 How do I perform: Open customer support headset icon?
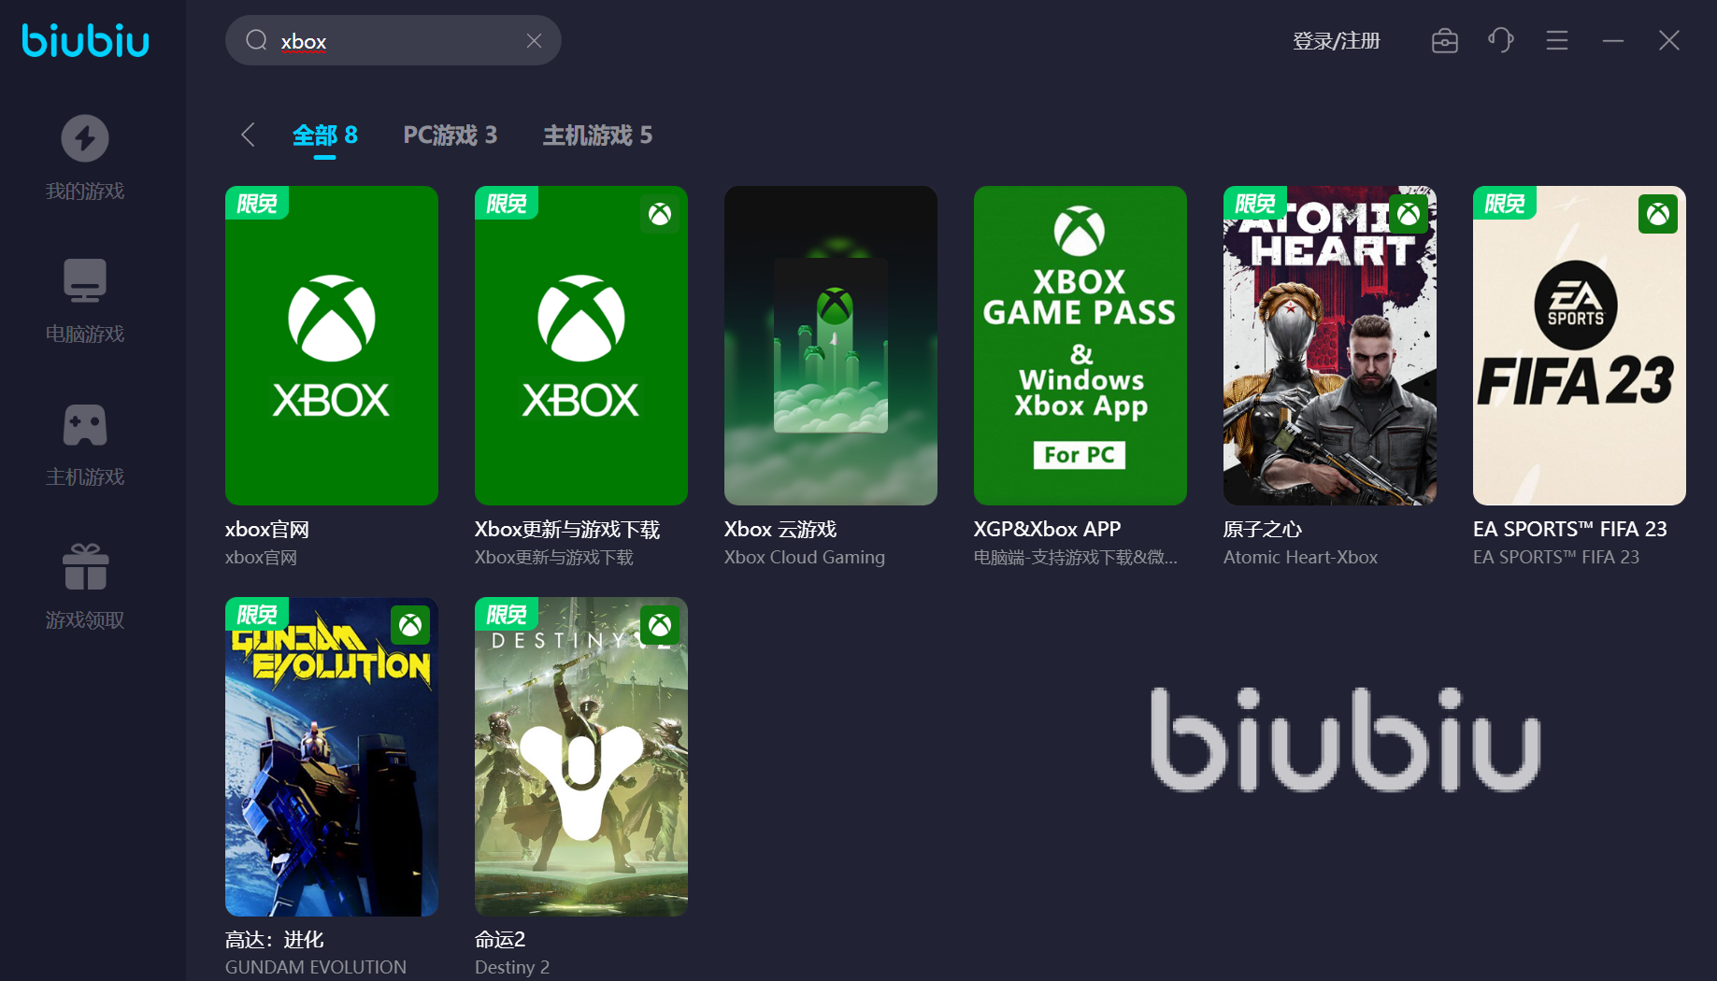(1500, 40)
